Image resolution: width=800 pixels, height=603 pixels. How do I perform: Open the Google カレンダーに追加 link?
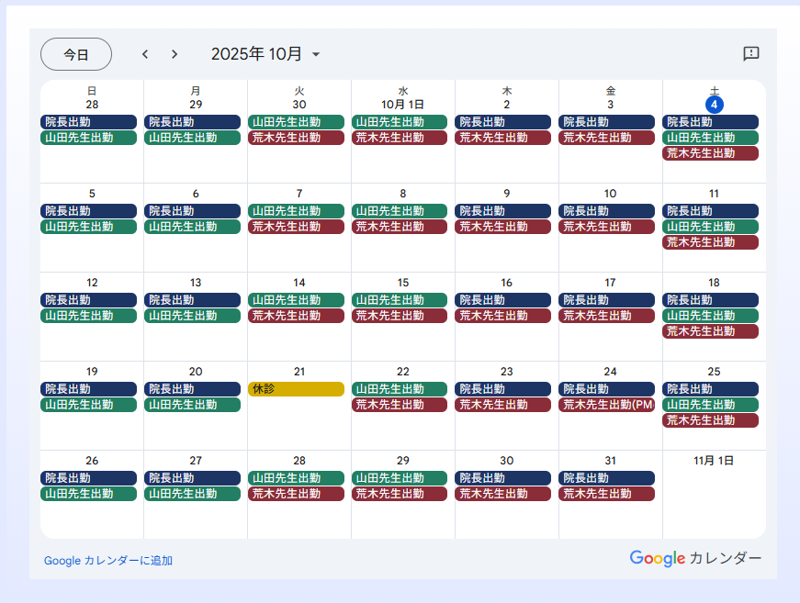108,560
